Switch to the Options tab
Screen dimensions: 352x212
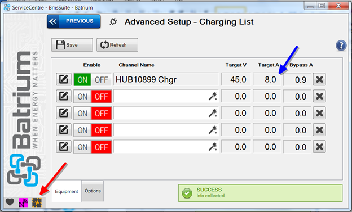pos(93,191)
